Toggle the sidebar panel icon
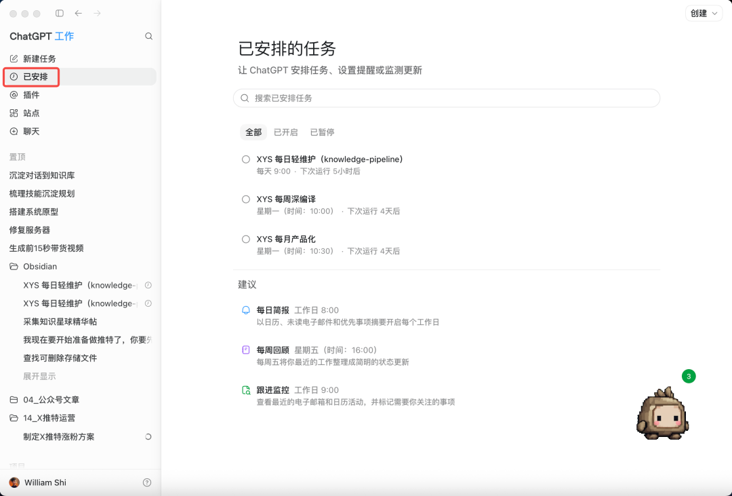 click(59, 13)
